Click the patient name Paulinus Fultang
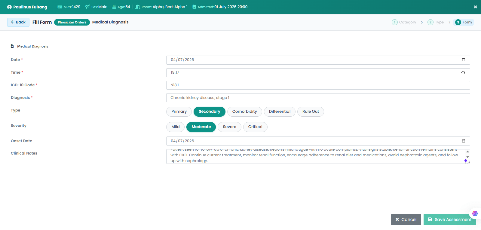481x230 pixels. pos(30,7)
